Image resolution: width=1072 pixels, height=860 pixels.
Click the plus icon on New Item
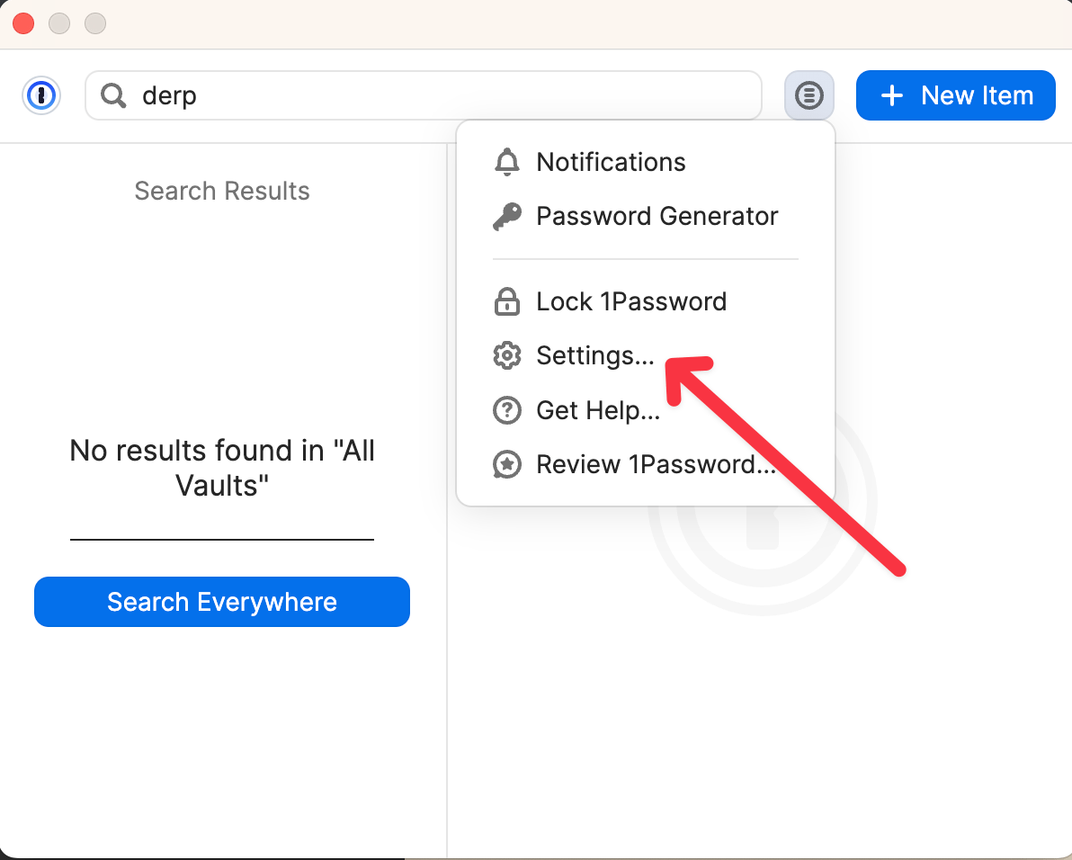(891, 95)
